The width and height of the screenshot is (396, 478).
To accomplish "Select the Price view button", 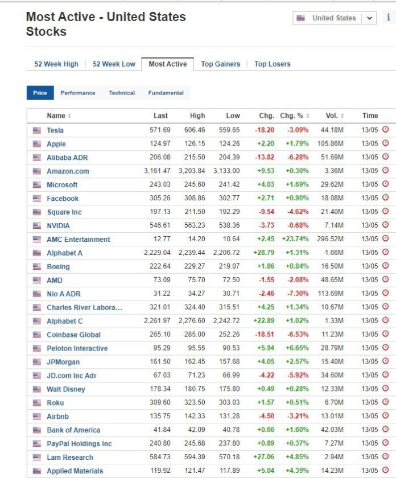I will 40,93.
